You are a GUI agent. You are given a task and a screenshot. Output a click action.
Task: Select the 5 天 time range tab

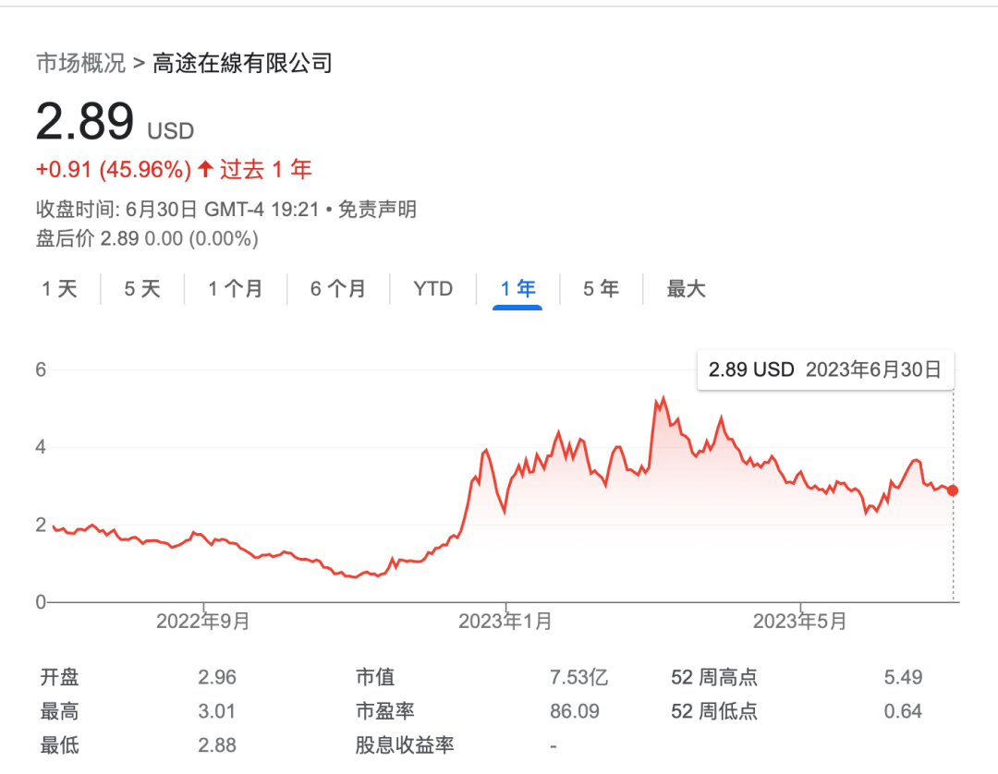142,289
